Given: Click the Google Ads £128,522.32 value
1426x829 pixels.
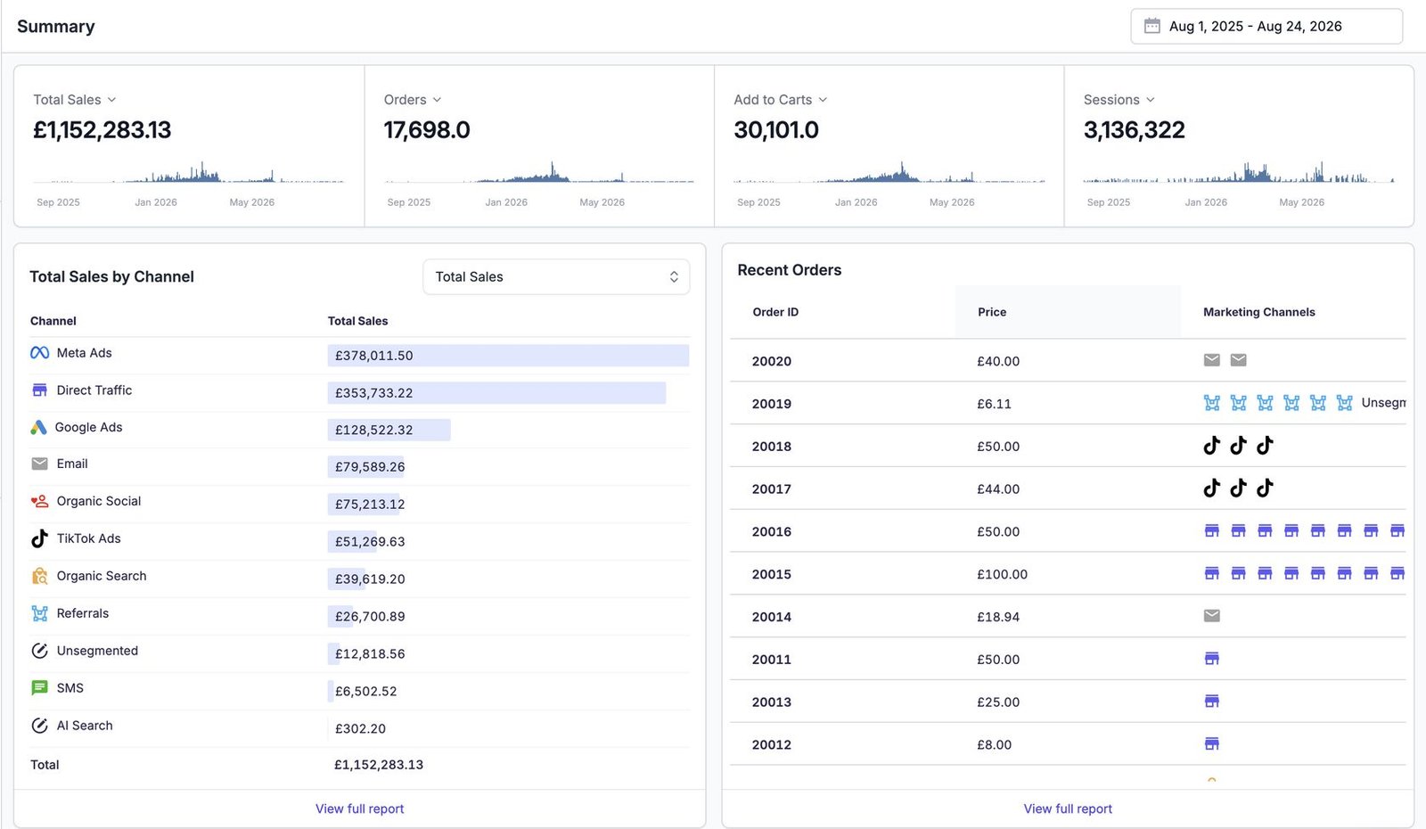Looking at the screenshot, I should (x=374, y=430).
